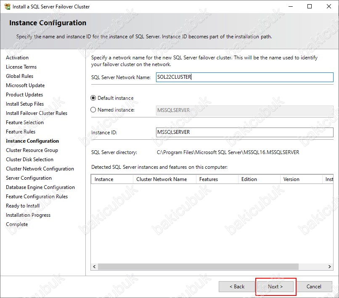The height and width of the screenshot is (298, 339).
Task: Go to the next setup step
Action: click(x=275, y=287)
